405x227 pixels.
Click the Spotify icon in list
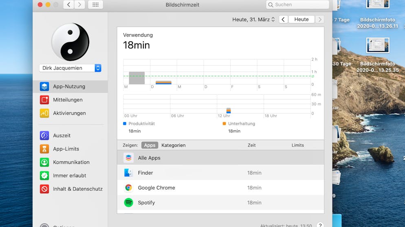click(x=128, y=203)
